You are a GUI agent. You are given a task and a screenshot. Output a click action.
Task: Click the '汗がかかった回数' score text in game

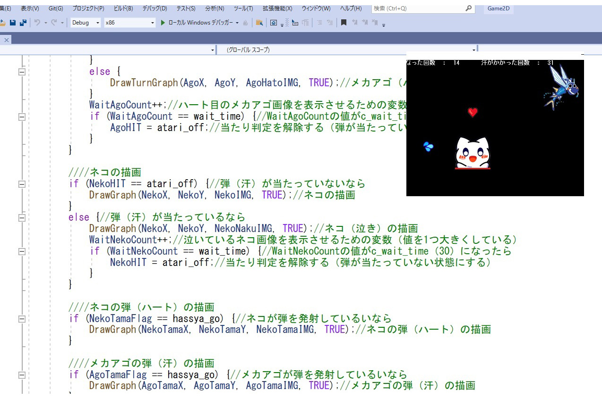(506, 63)
